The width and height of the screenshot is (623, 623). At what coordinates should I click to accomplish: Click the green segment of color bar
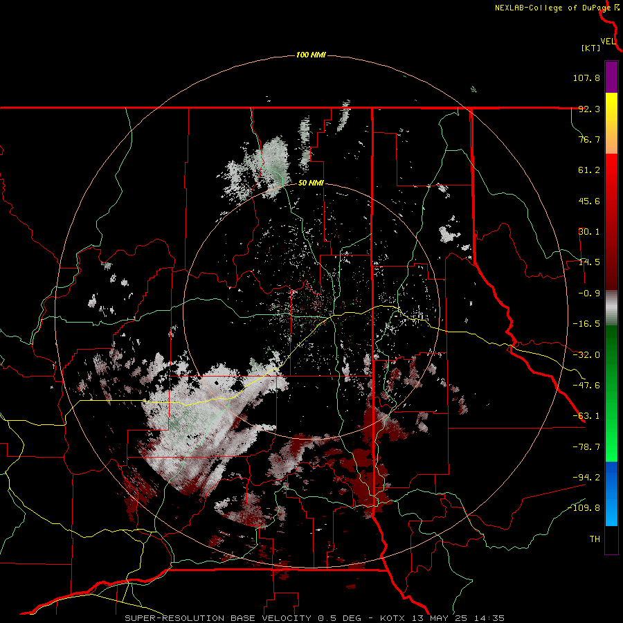[x=611, y=393]
